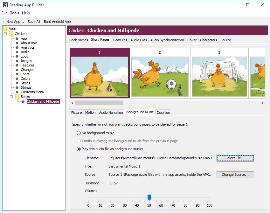Click the Source 1 package description text

tap(160, 175)
